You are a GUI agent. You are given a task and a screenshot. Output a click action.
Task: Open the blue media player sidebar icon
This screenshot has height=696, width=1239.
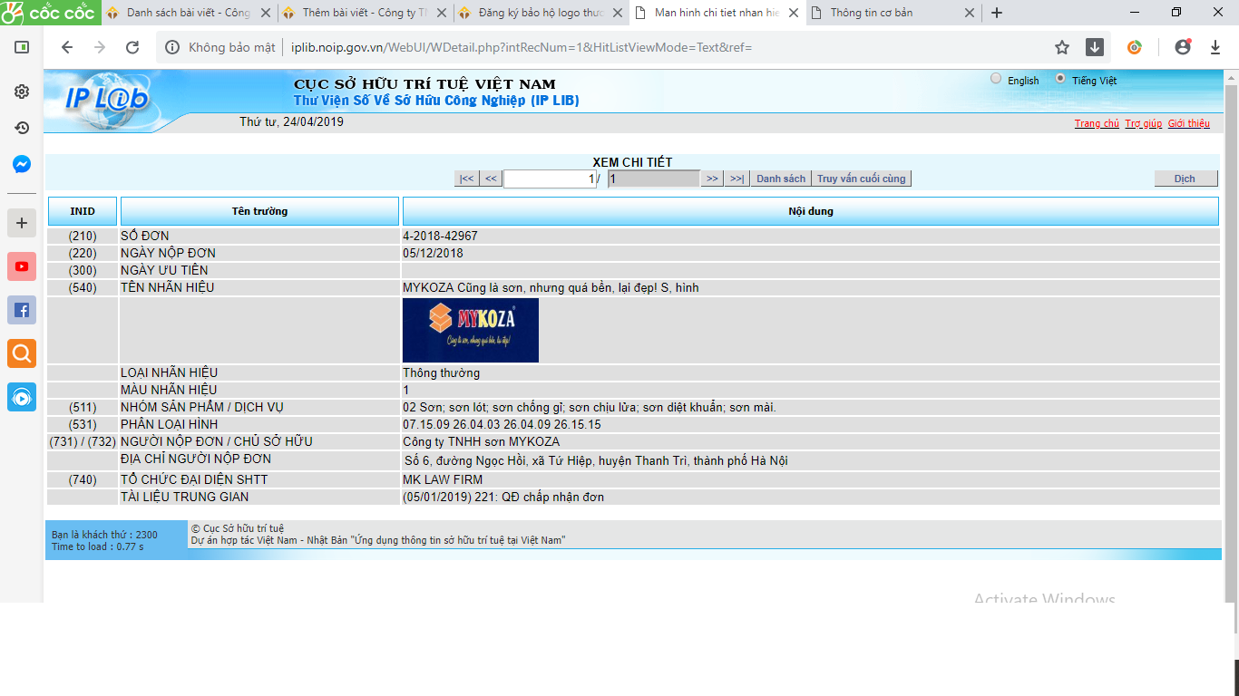(x=22, y=397)
